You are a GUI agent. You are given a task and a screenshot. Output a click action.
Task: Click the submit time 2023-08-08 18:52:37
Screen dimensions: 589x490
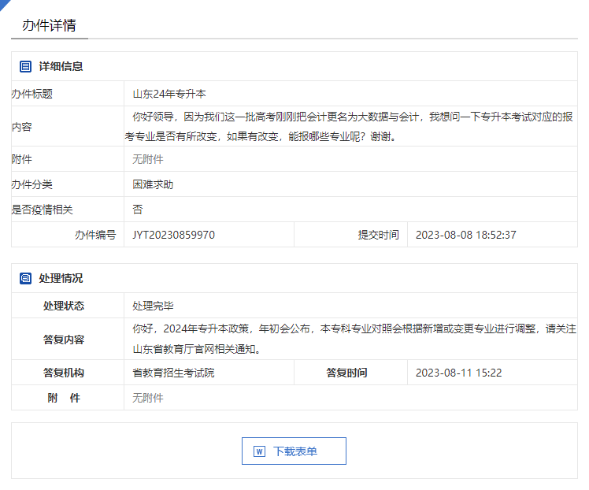(465, 235)
